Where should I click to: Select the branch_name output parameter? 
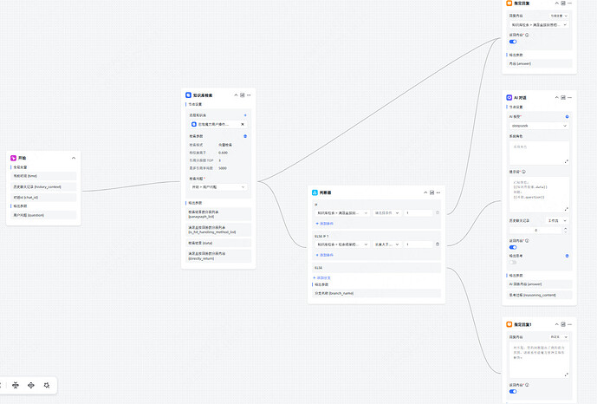pos(376,293)
